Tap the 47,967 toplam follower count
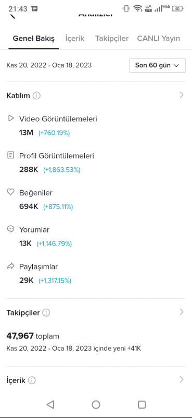192x418 pixels. pos(33,336)
